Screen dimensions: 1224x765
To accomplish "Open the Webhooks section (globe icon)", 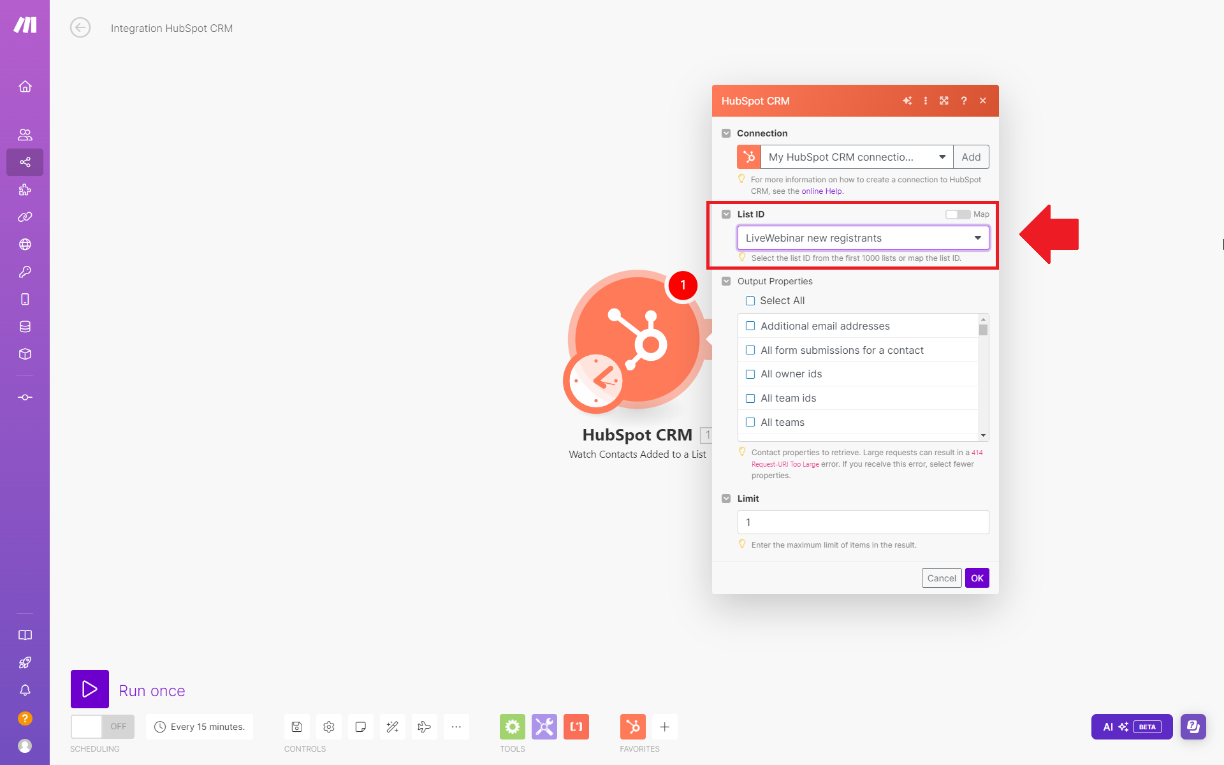I will (25, 244).
